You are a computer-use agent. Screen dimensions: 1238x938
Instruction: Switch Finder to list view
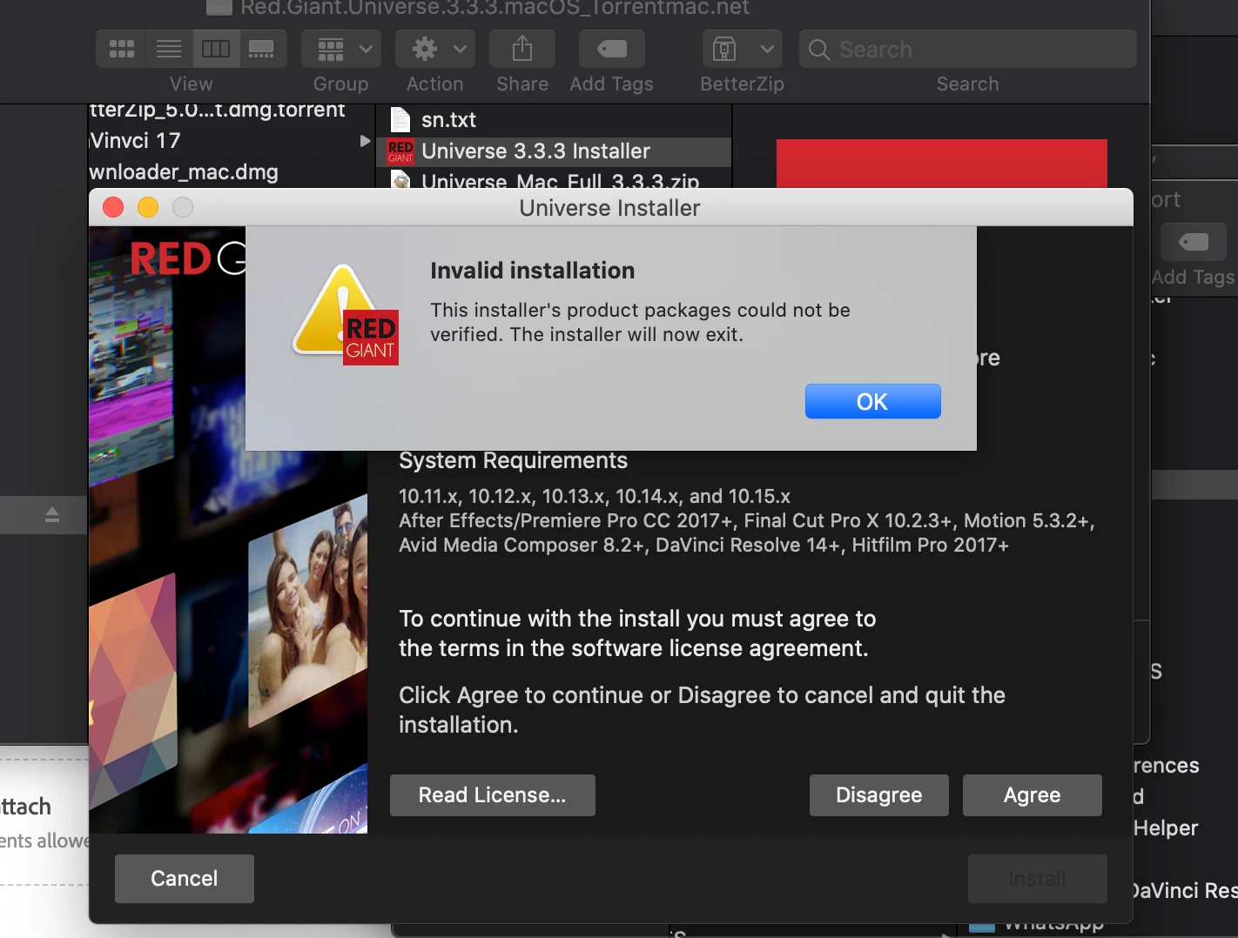[x=169, y=49]
